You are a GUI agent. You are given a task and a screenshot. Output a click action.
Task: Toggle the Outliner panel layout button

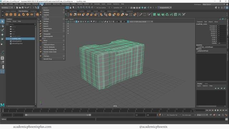[x=3, y=71]
